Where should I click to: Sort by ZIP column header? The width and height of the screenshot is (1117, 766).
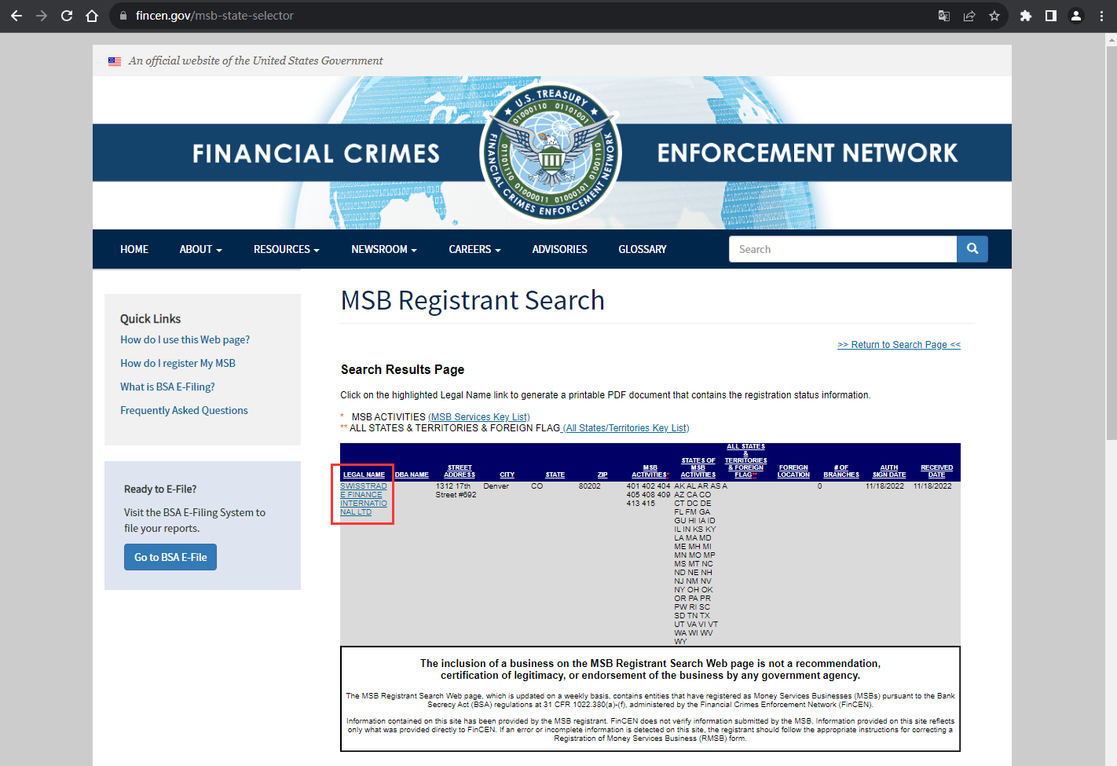[602, 475]
